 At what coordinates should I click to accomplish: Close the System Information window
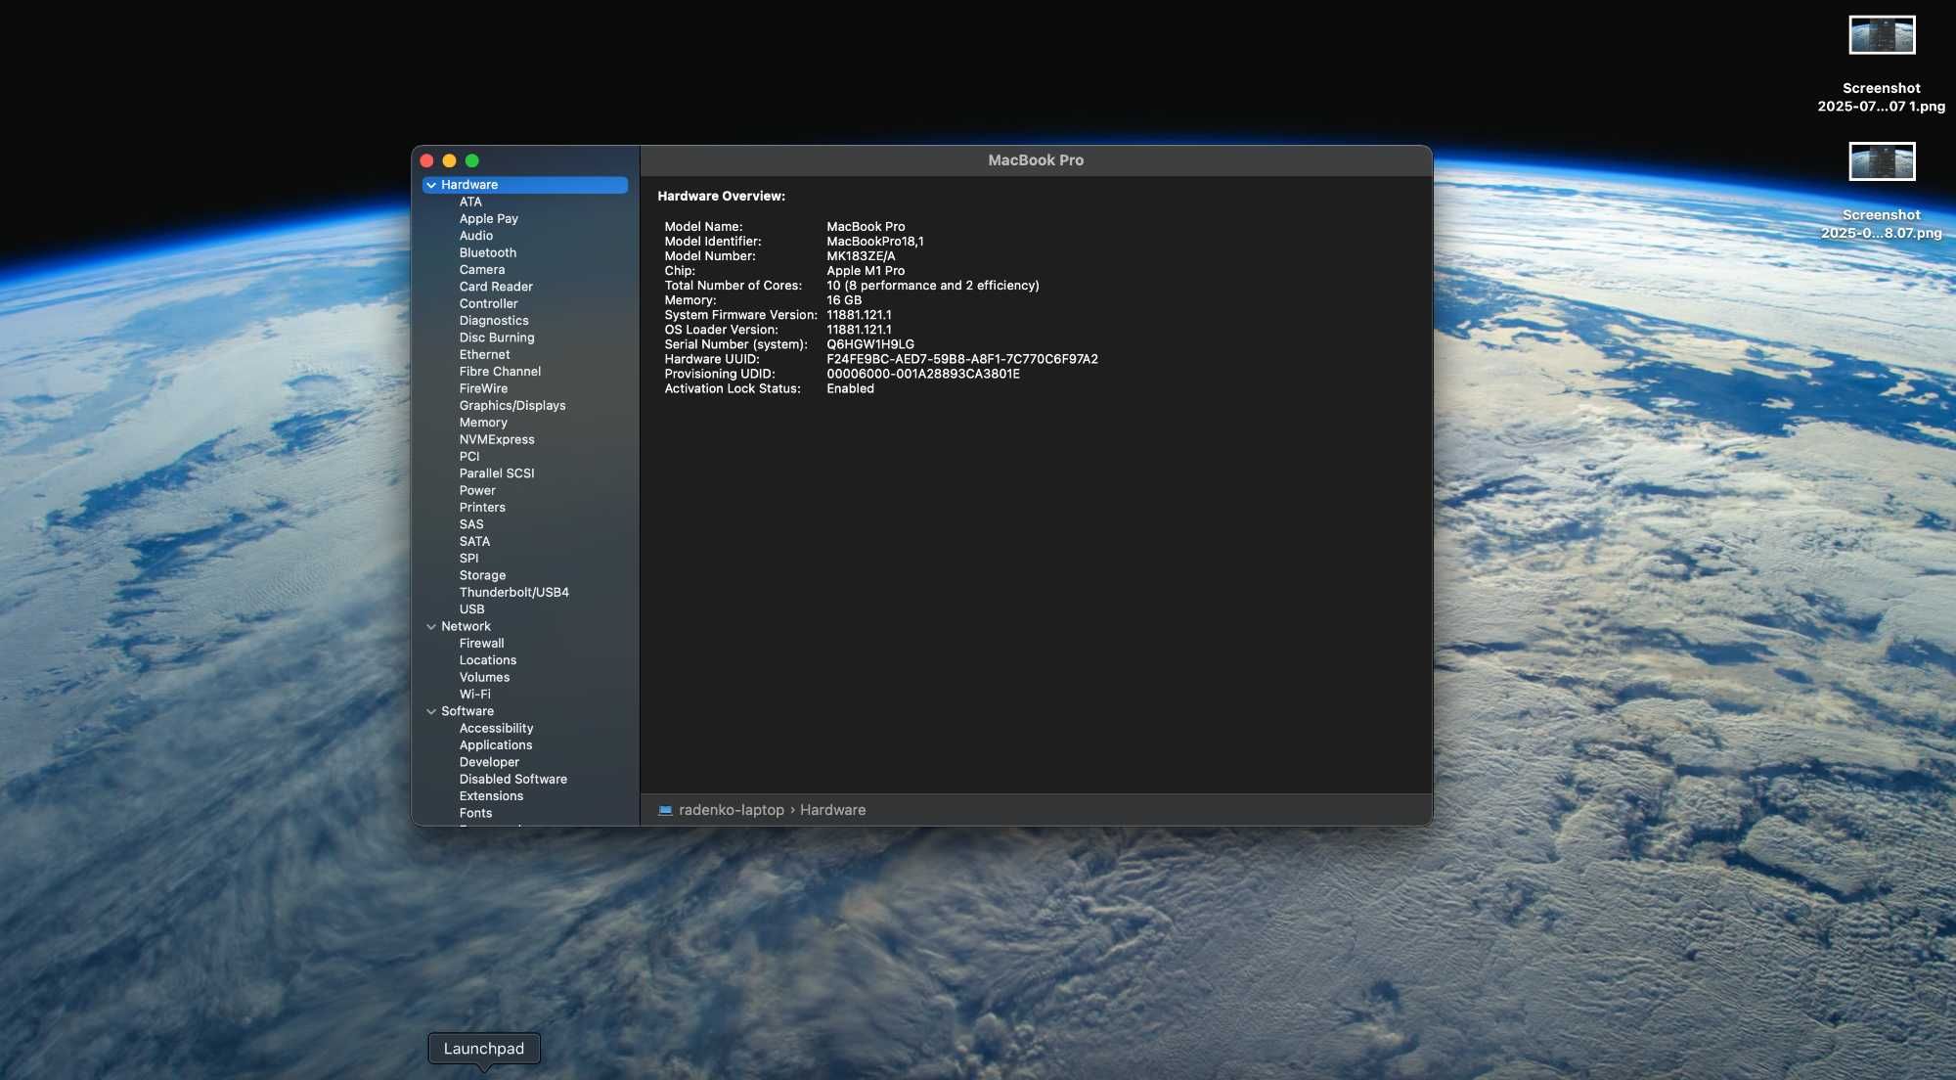point(426,160)
